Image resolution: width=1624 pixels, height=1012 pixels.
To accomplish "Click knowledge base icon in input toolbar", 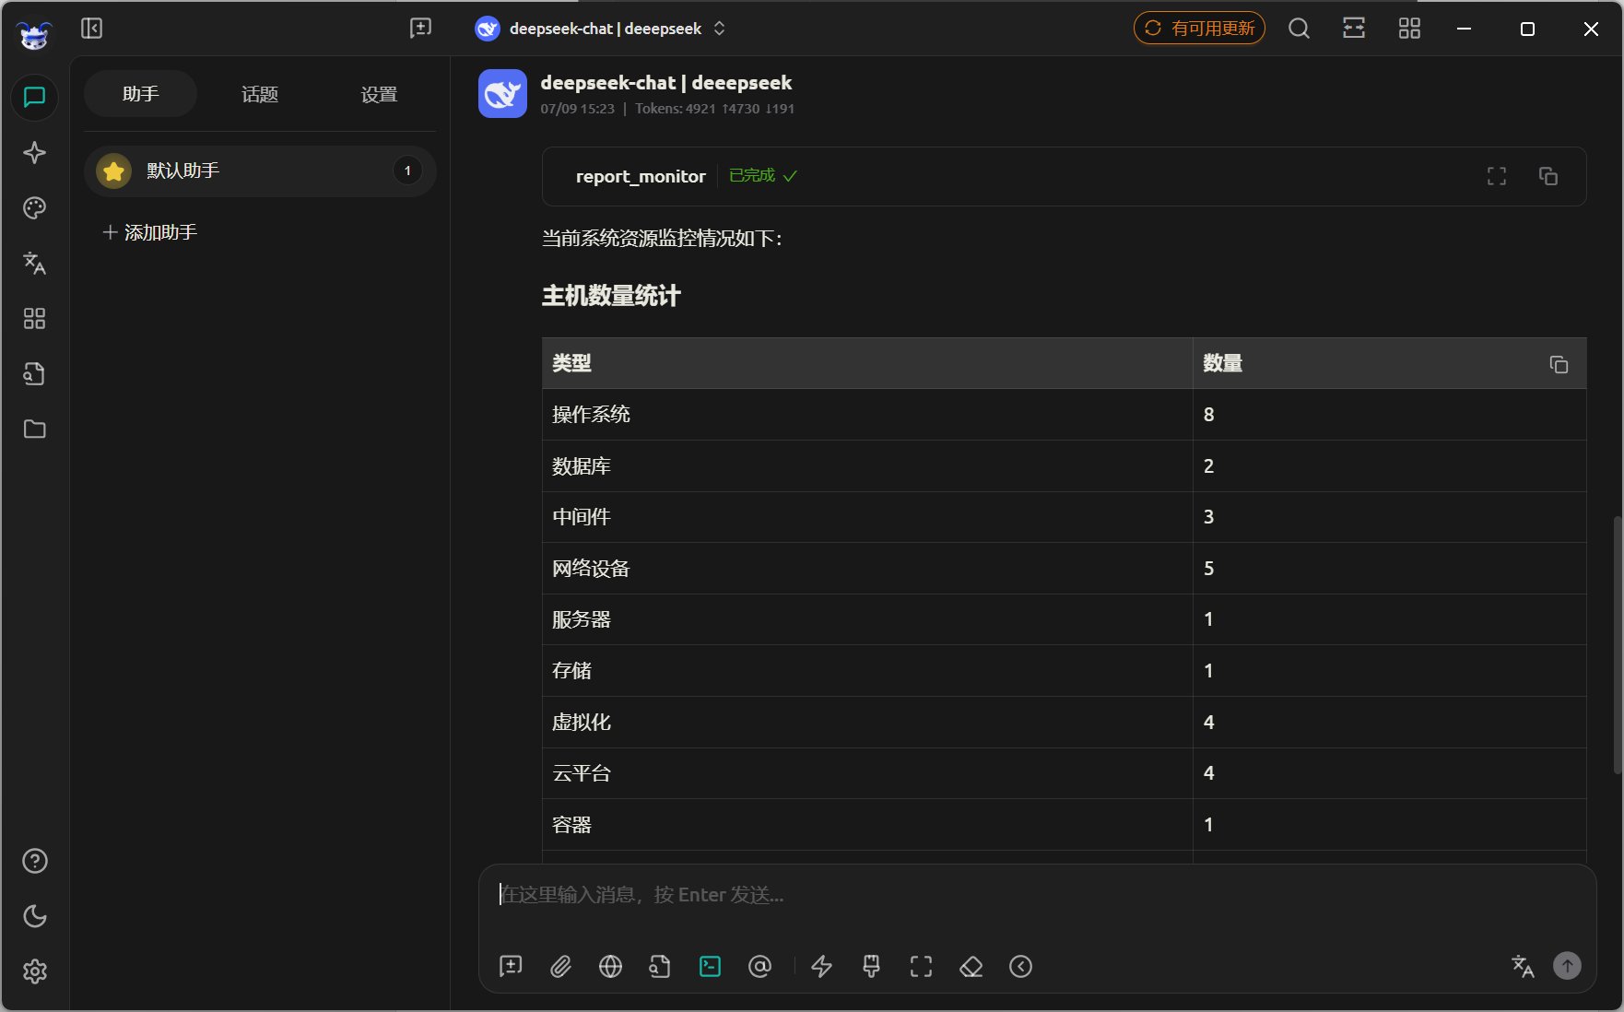I will [660, 966].
